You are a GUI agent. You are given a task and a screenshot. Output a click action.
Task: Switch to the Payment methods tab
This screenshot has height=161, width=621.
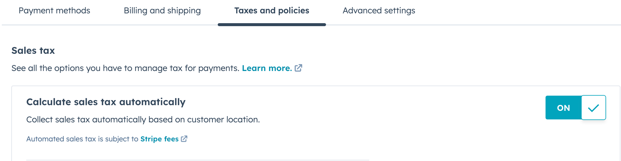(54, 11)
